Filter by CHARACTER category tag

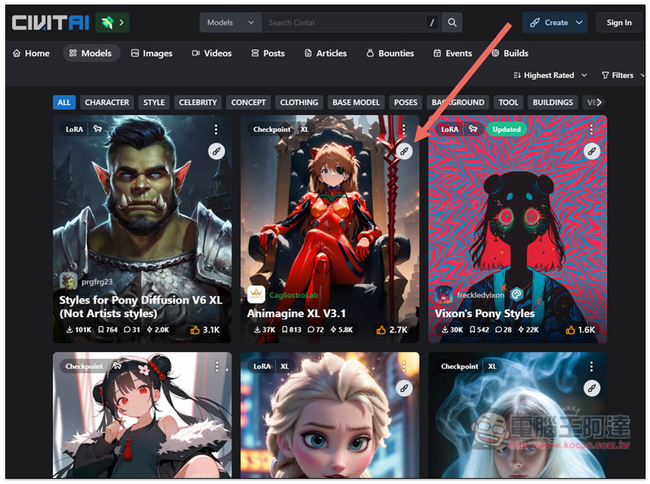point(107,103)
